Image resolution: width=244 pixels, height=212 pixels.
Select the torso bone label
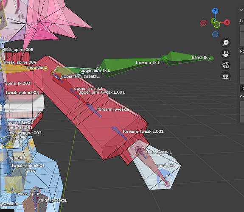tap(30, 170)
